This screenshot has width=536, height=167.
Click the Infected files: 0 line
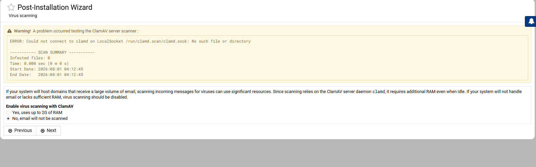30,58
